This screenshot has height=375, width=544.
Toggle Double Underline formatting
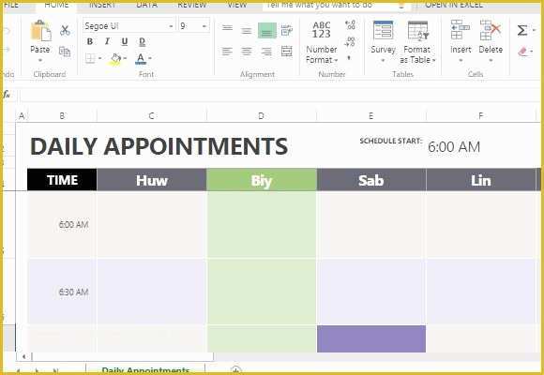point(142,42)
